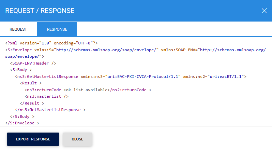272x151 pixels.
Task: Click the CLOSE button
Action: 77,139
